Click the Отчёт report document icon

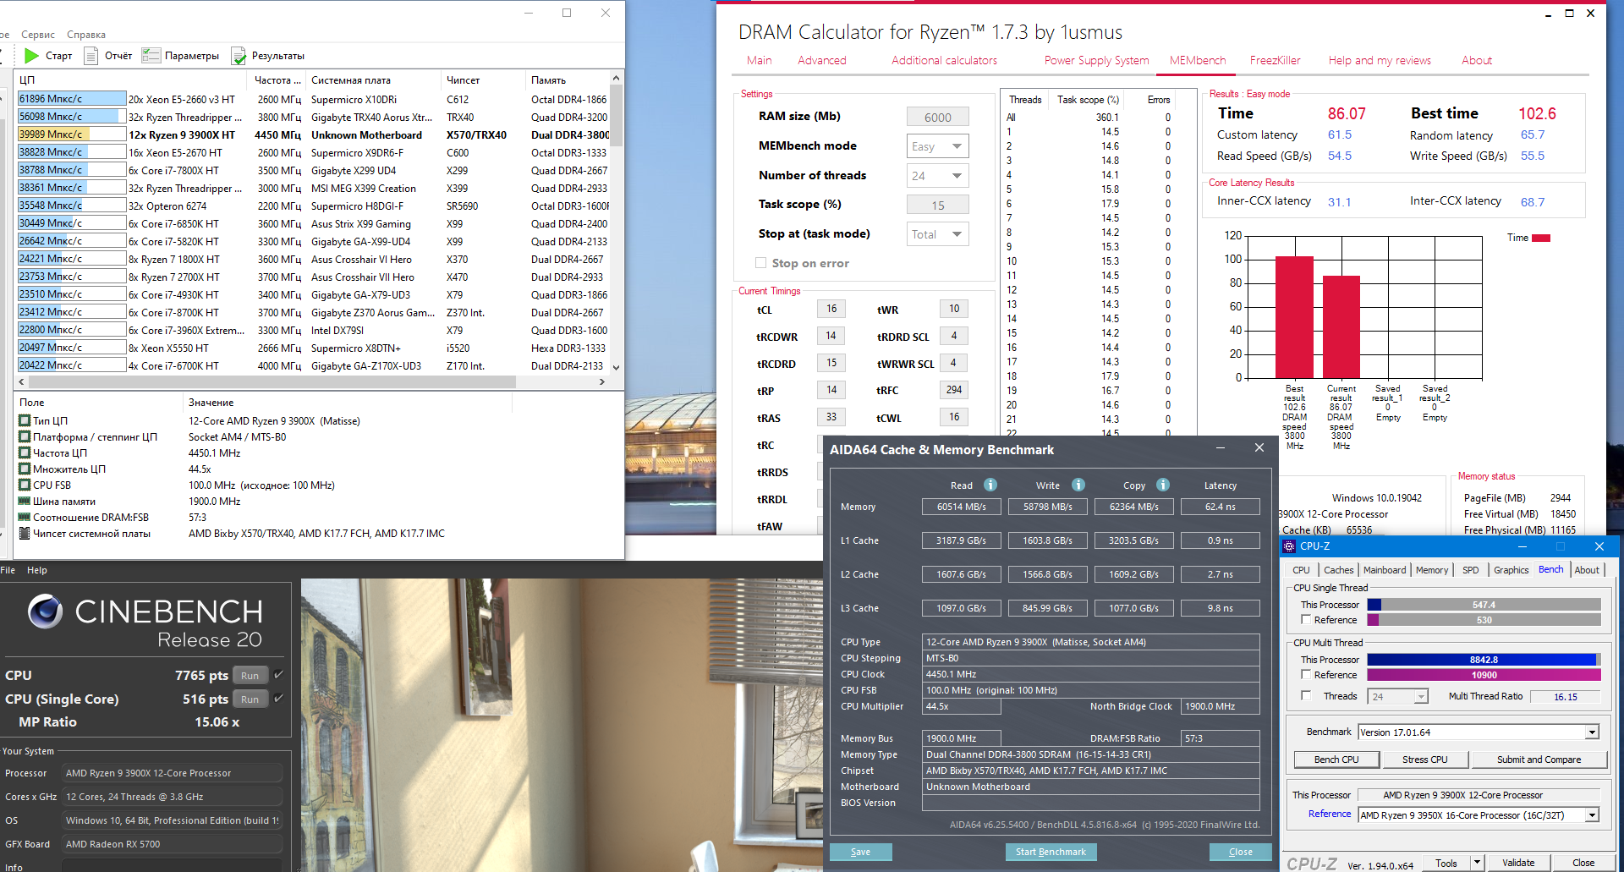point(91,56)
